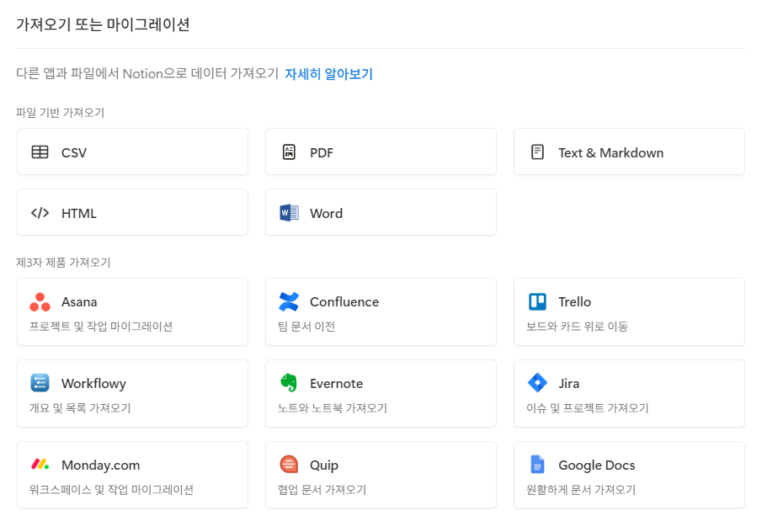Click the Asana logo icon
Image resolution: width=762 pixels, height=516 pixels.
point(40,301)
